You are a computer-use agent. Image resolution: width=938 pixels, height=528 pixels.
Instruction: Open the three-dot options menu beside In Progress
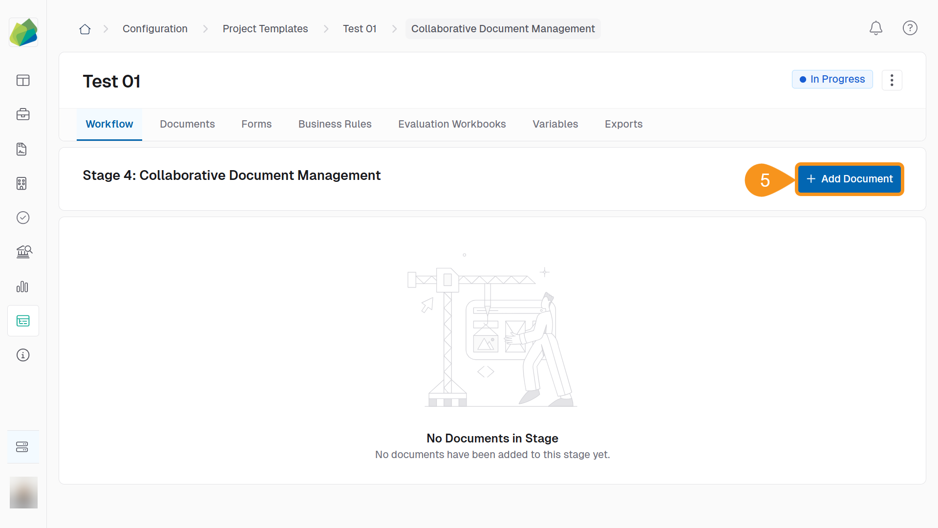[892, 80]
